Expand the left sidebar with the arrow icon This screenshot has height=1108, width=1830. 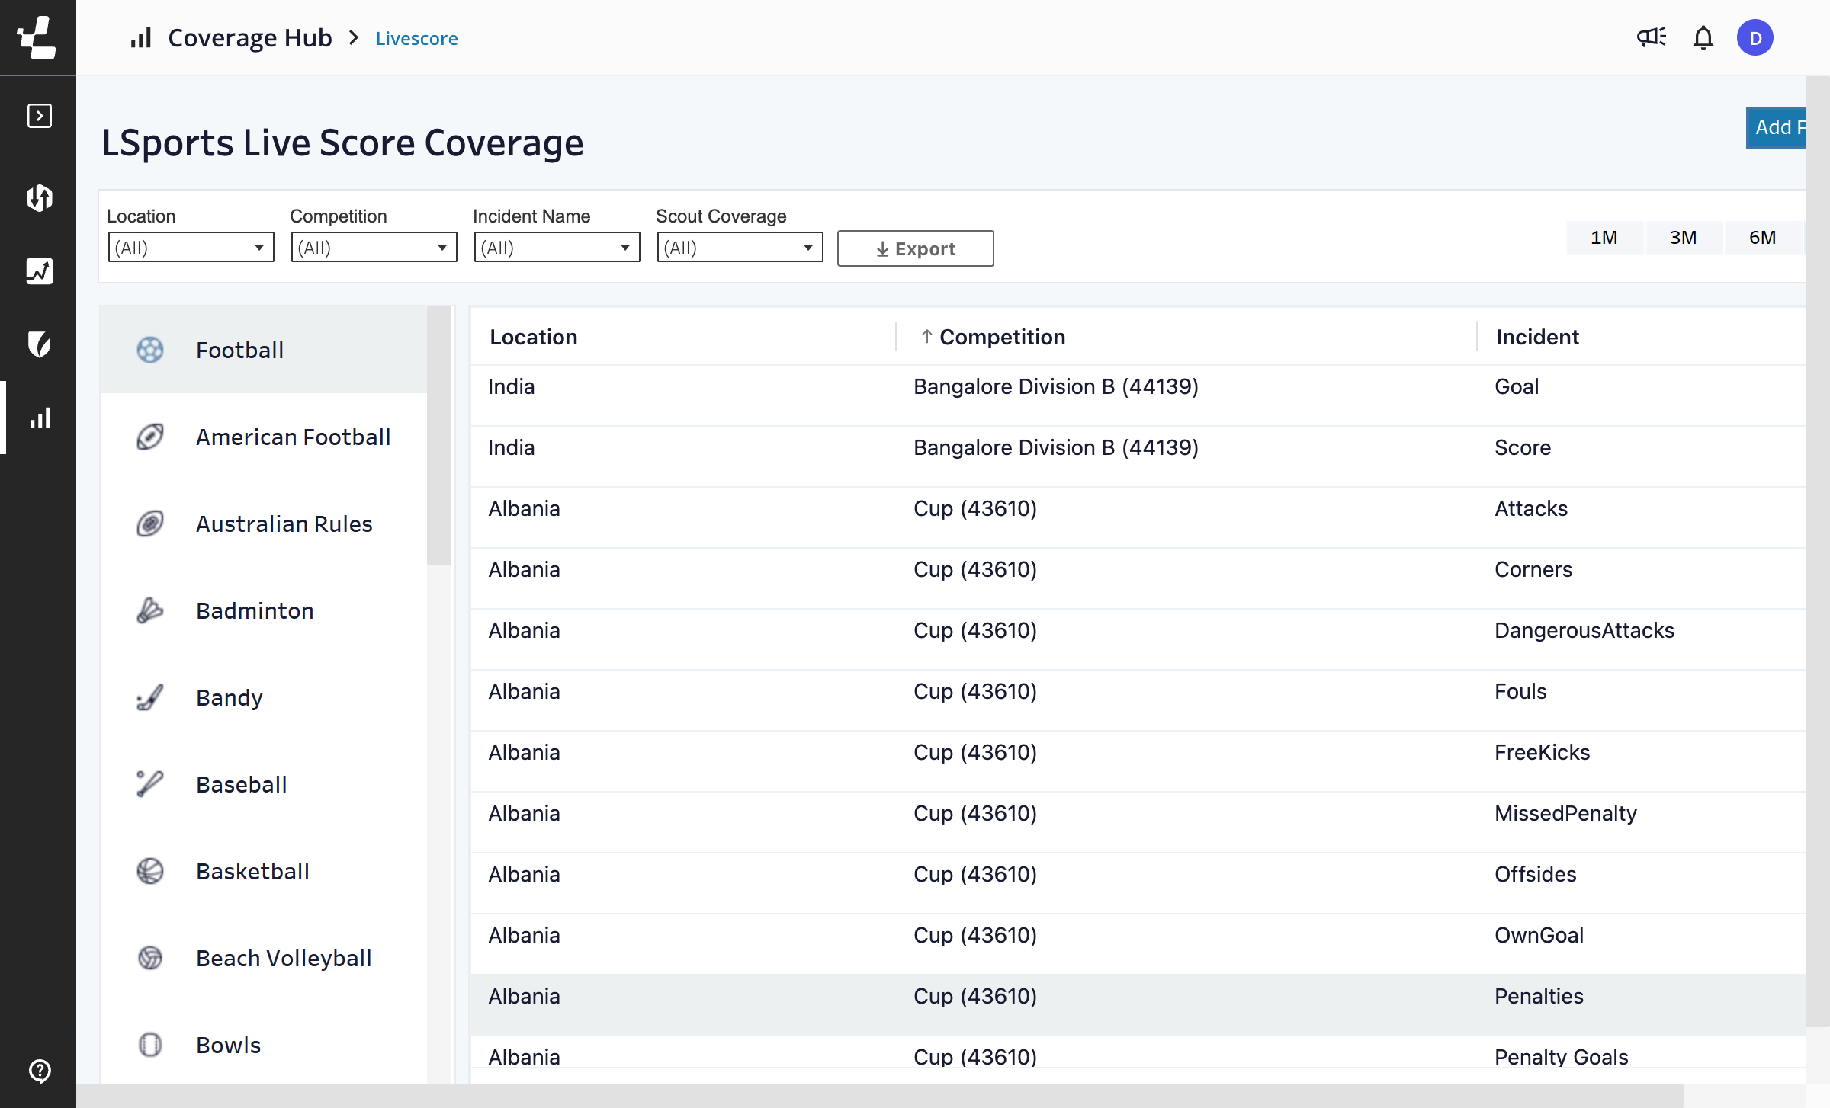point(39,116)
